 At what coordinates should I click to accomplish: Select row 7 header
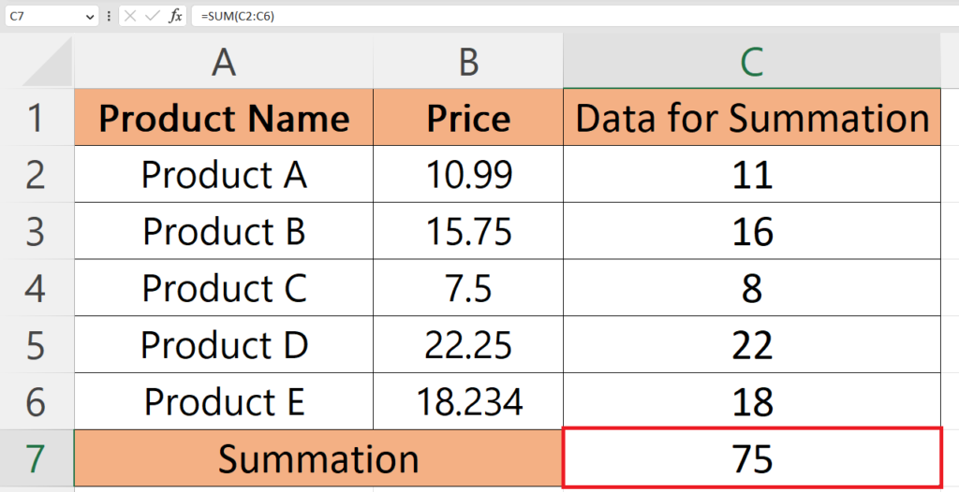coord(37,458)
